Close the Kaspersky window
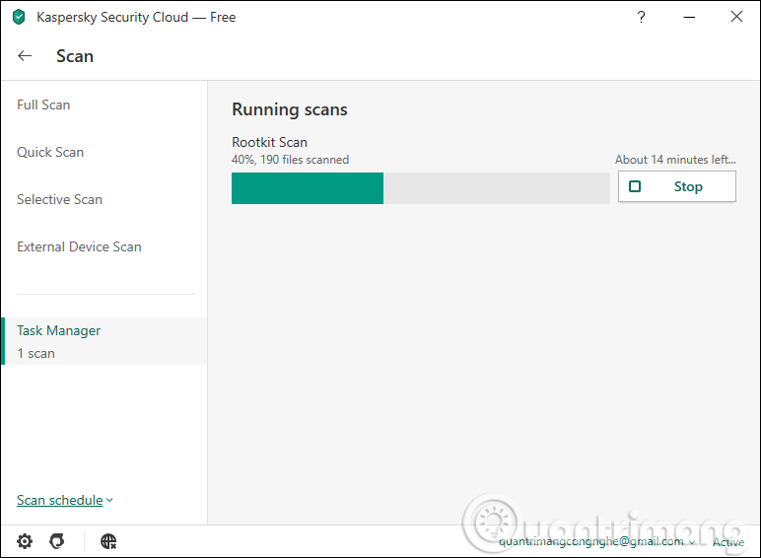Viewport: 761px width, 558px height. [736, 17]
